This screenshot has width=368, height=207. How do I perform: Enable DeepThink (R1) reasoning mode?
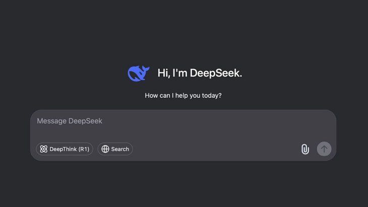65,149
